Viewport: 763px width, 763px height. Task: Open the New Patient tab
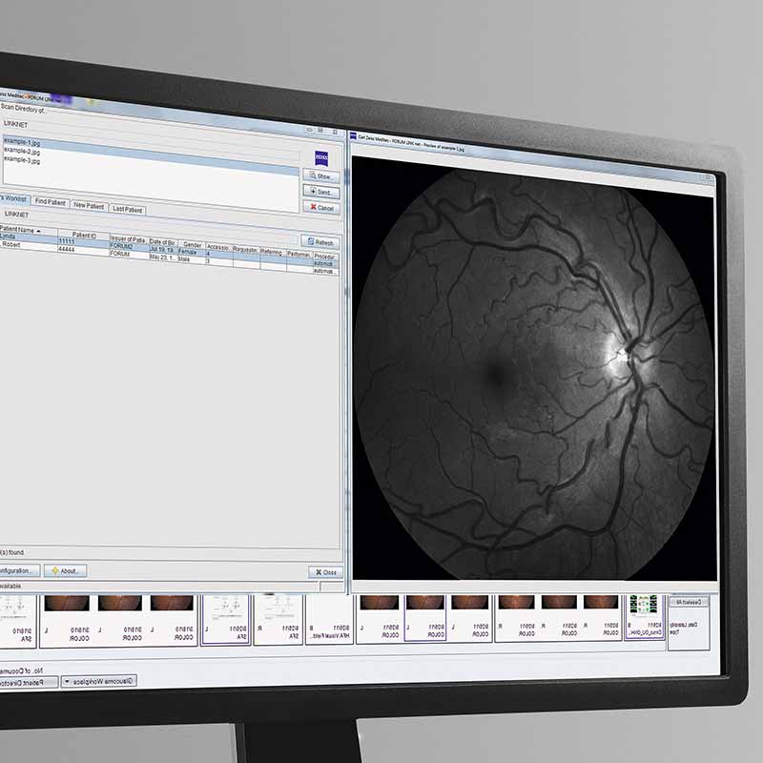click(x=89, y=206)
